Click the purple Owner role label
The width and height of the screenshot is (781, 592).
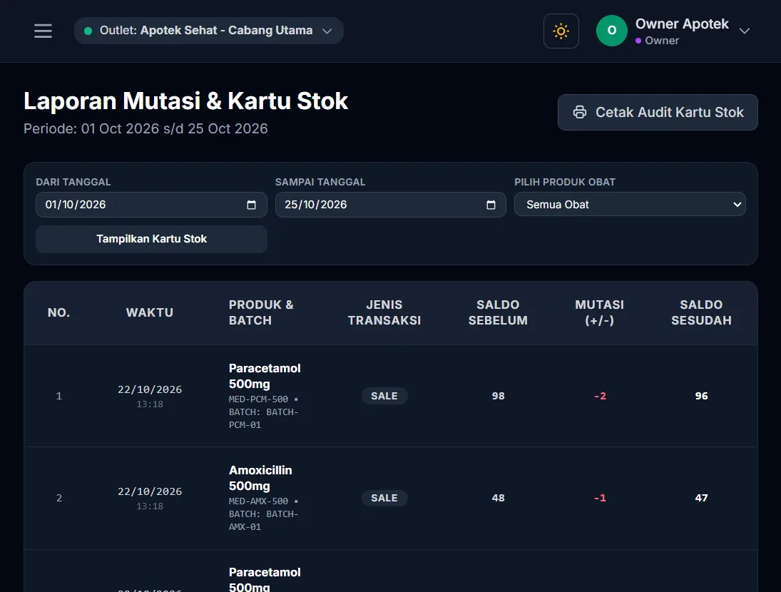[x=657, y=41]
